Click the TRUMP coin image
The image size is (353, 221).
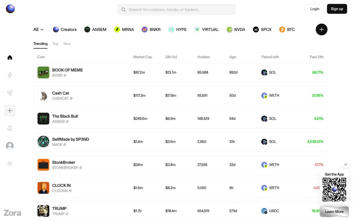tap(43, 211)
